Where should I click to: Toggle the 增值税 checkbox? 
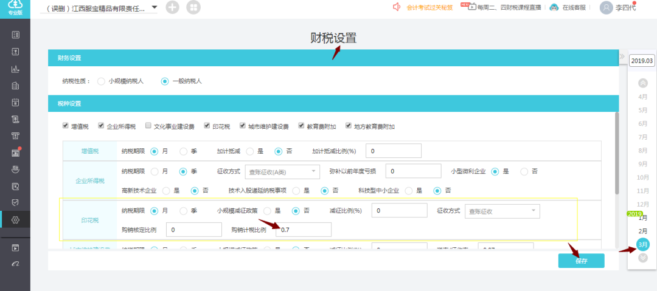(x=65, y=125)
